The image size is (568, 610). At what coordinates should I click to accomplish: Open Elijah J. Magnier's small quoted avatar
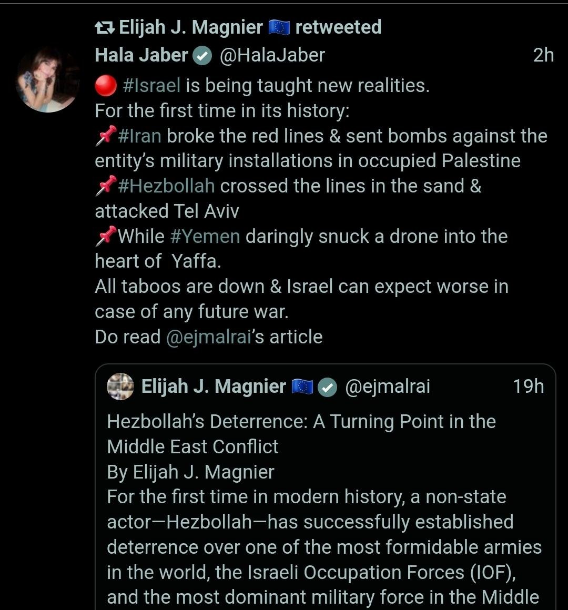120,387
